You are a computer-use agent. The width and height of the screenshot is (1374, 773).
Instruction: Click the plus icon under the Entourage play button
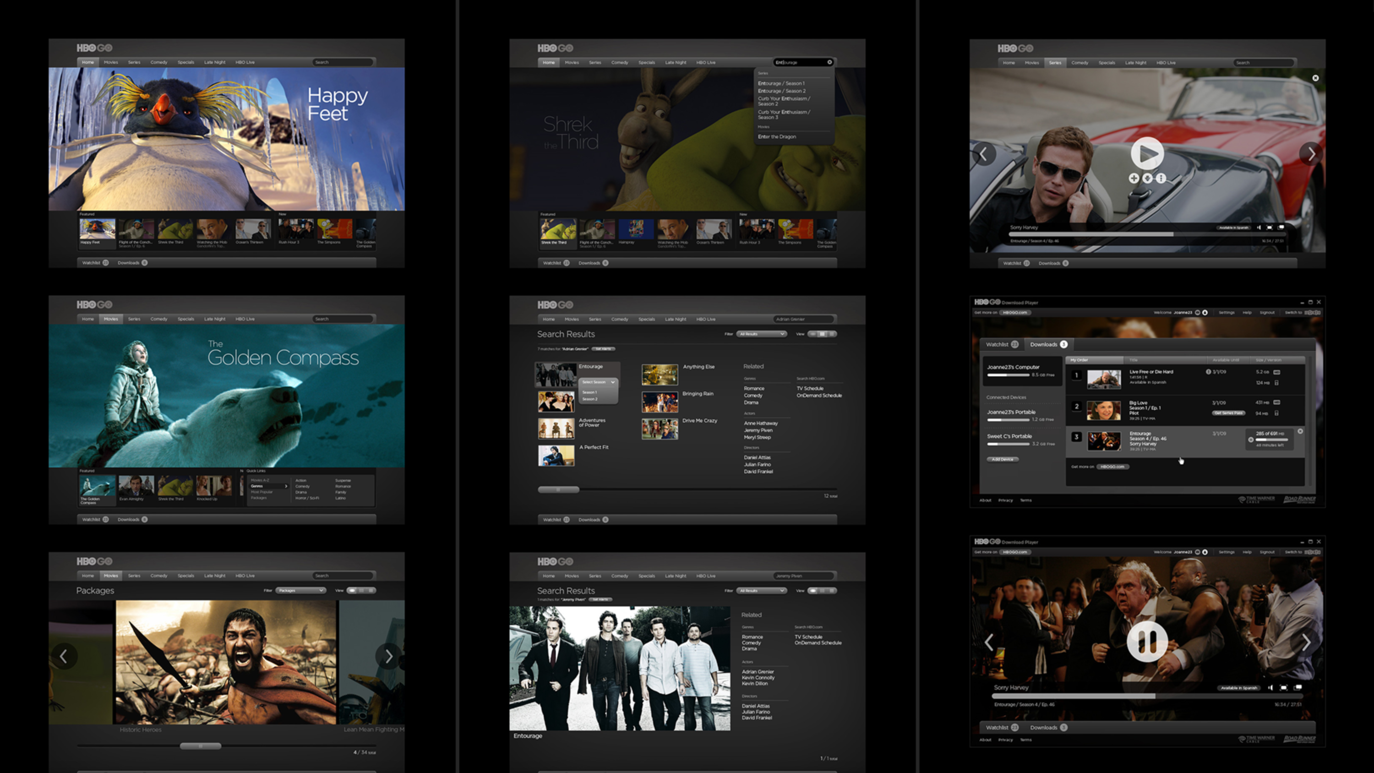click(1134, 178)
